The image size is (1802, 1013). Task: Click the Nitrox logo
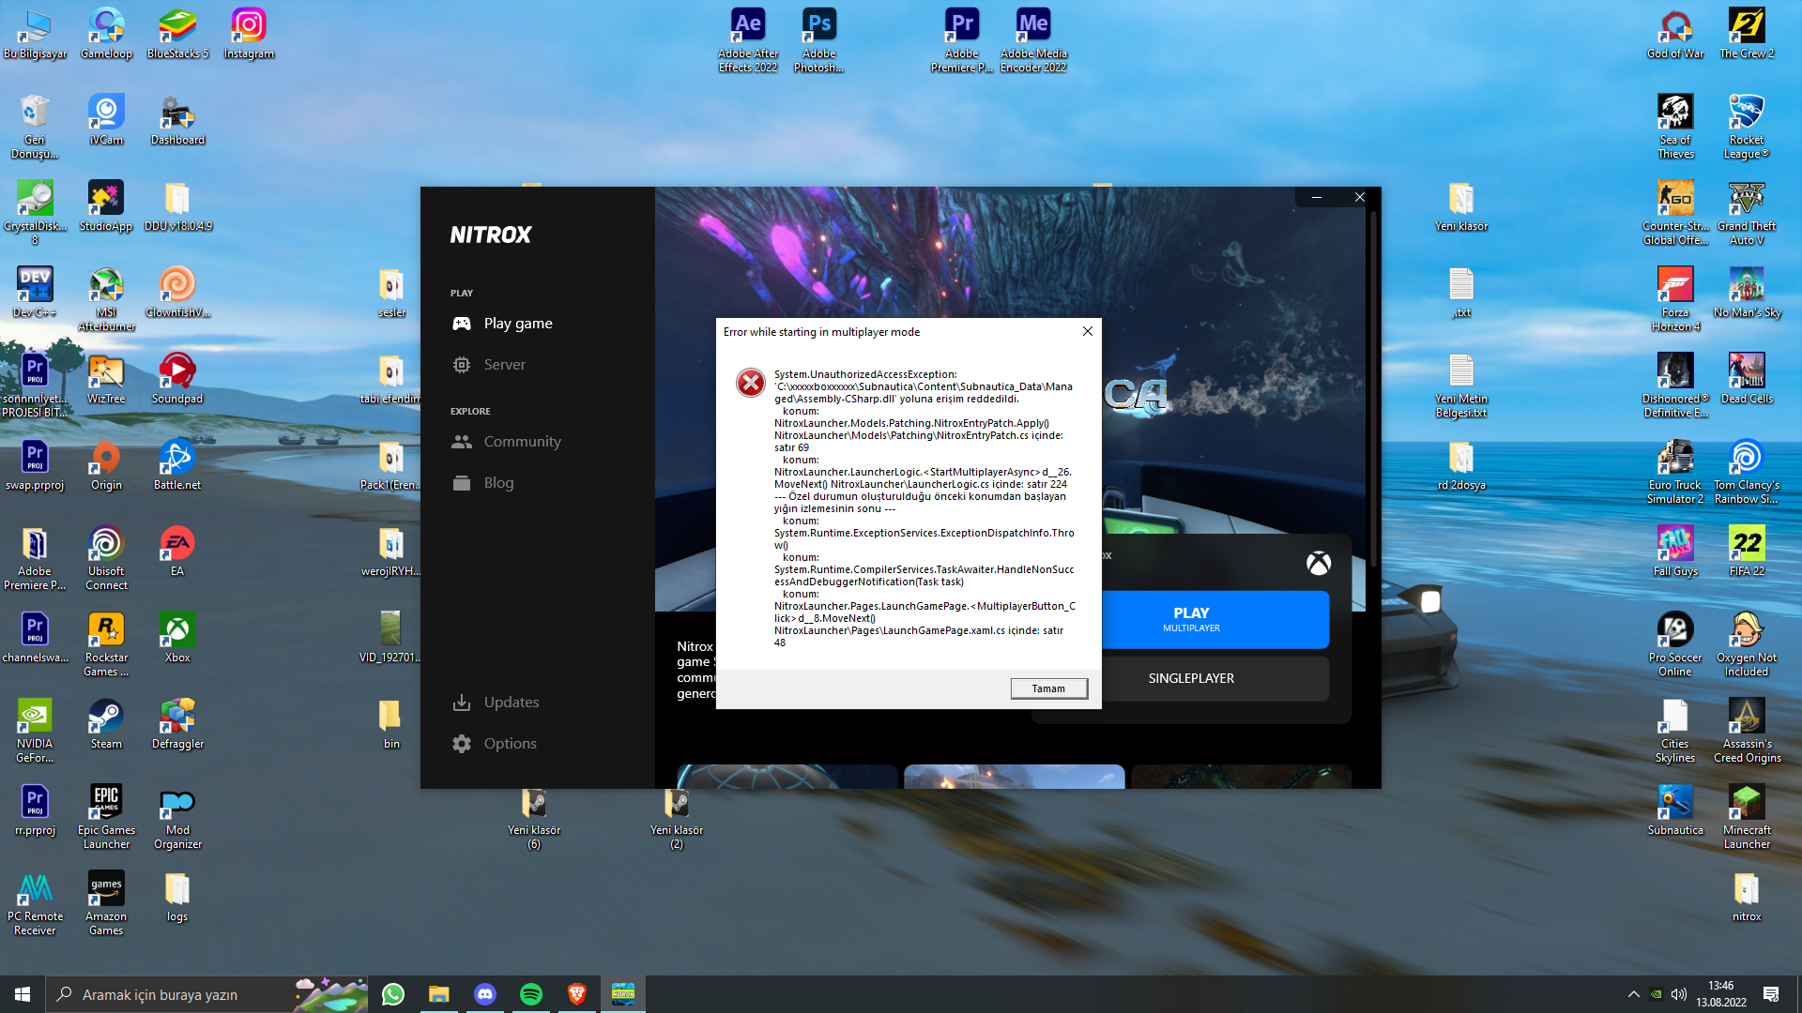491,234
